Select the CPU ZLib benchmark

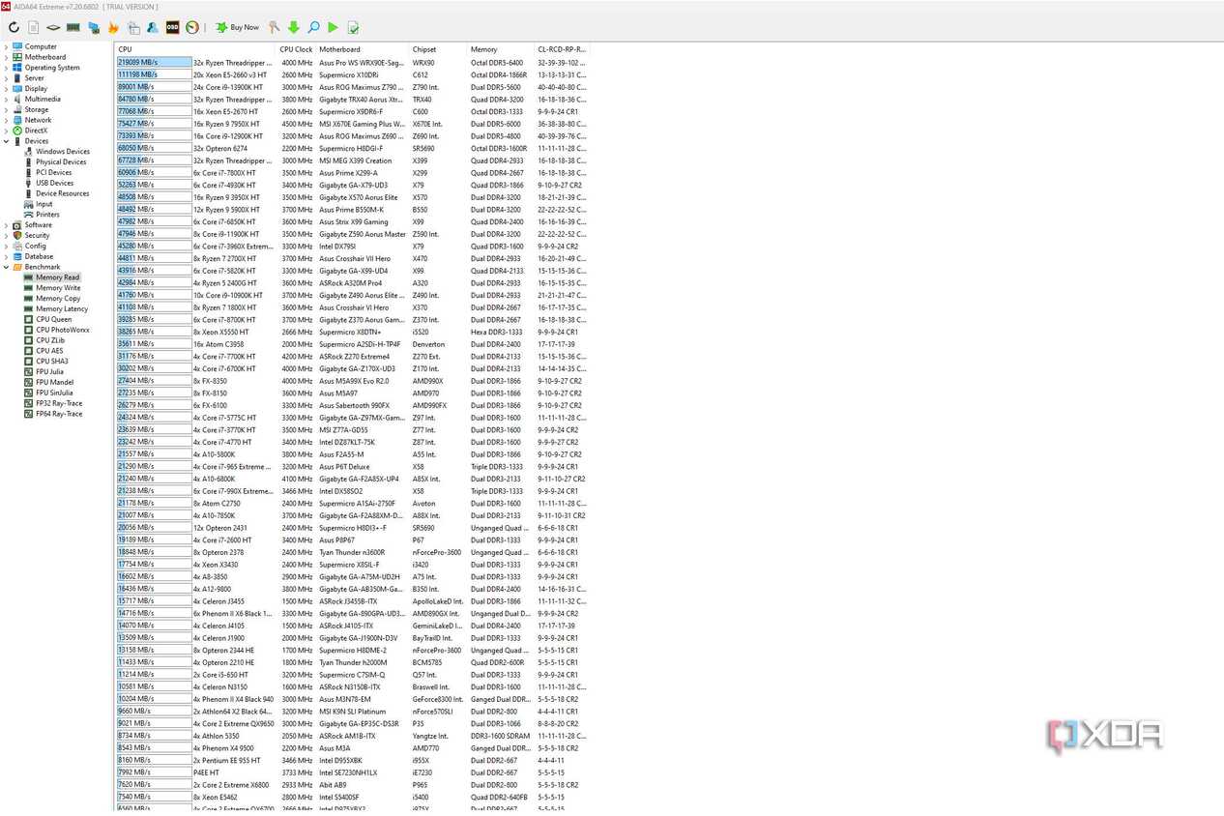[x=50, y=340]
